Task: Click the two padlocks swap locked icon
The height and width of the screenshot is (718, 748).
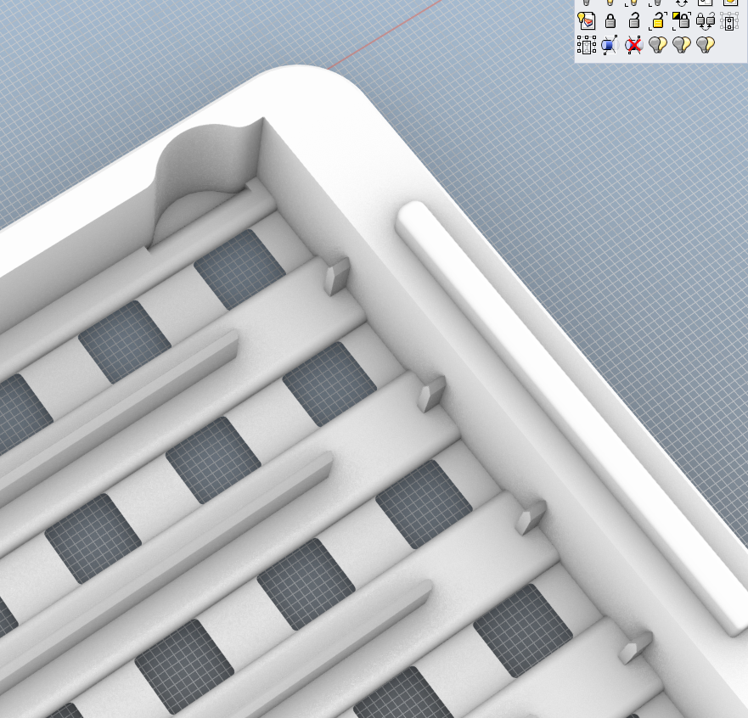Action: 706,21
